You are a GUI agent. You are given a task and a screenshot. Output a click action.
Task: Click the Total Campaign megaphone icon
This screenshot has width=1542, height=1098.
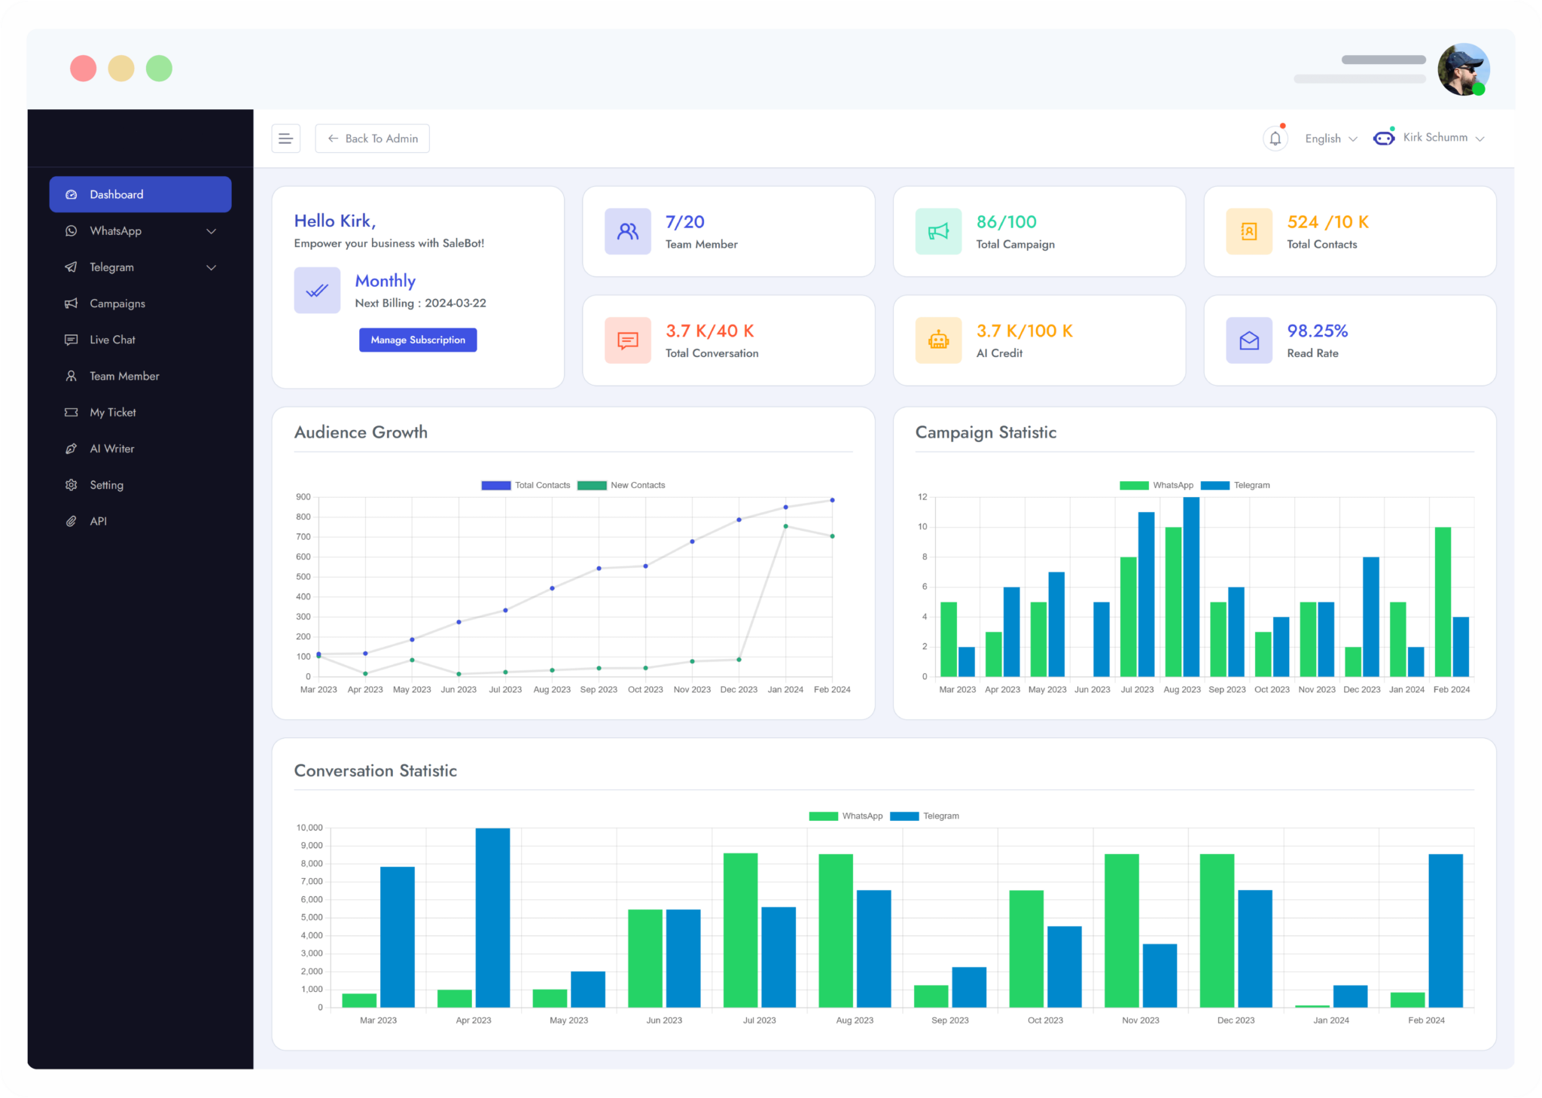[x=938, y=231]
